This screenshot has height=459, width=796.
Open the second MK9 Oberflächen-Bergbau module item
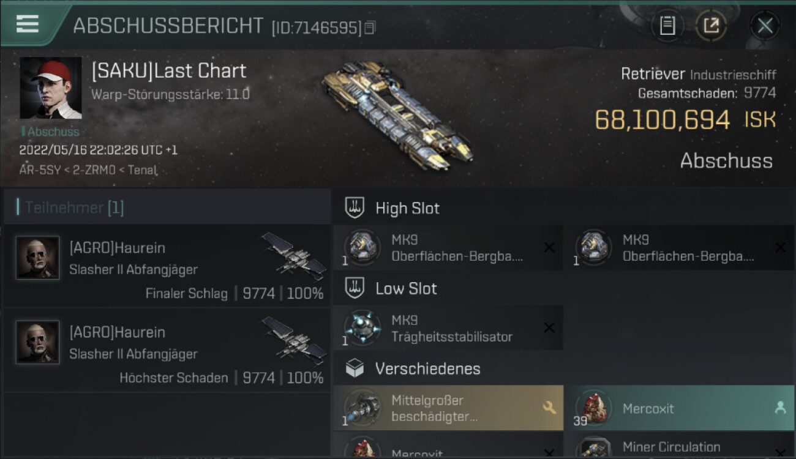(x=680, y=248)
